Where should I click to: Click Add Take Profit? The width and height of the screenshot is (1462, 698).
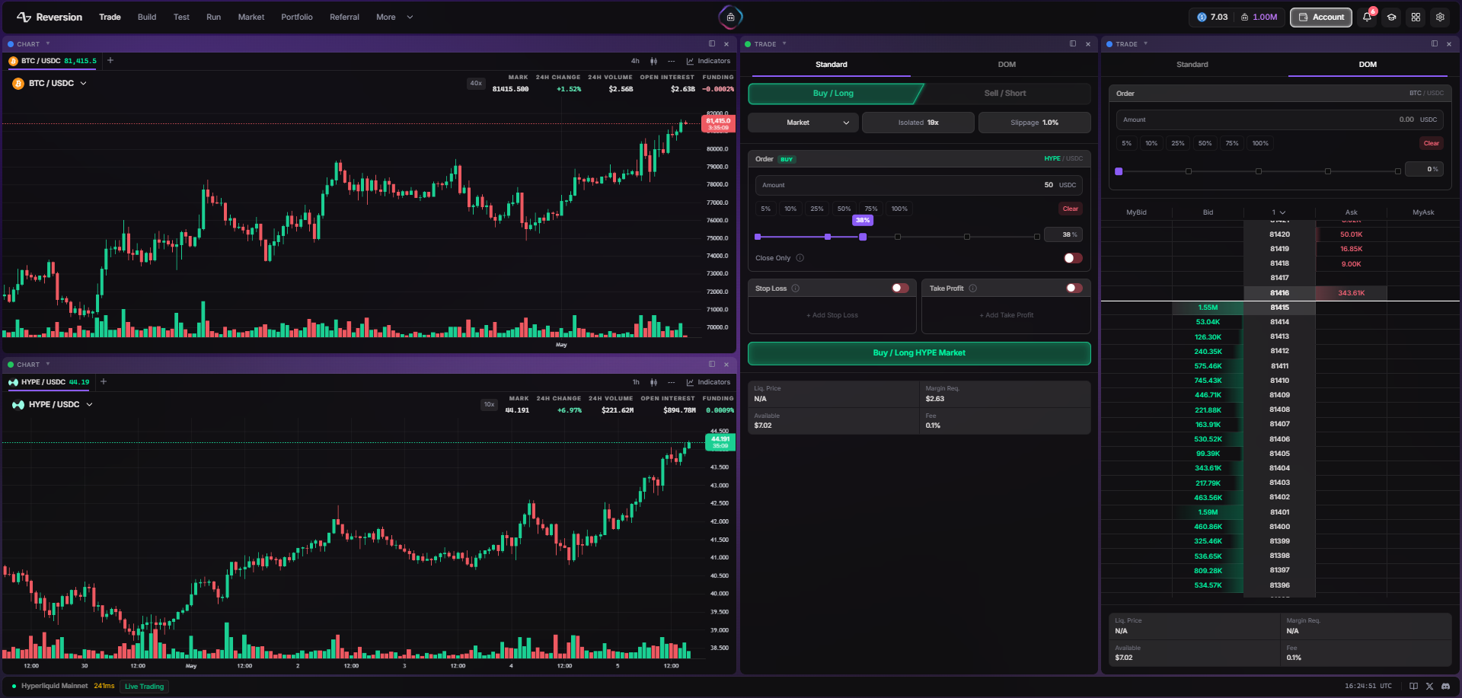tap(1006, 315)
